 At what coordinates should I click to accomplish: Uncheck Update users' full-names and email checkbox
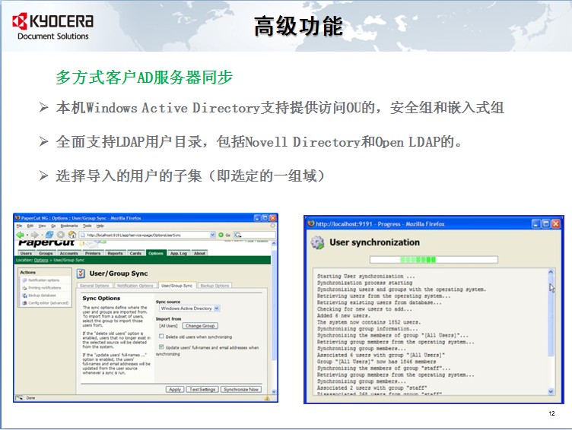[x=160, y=347]
